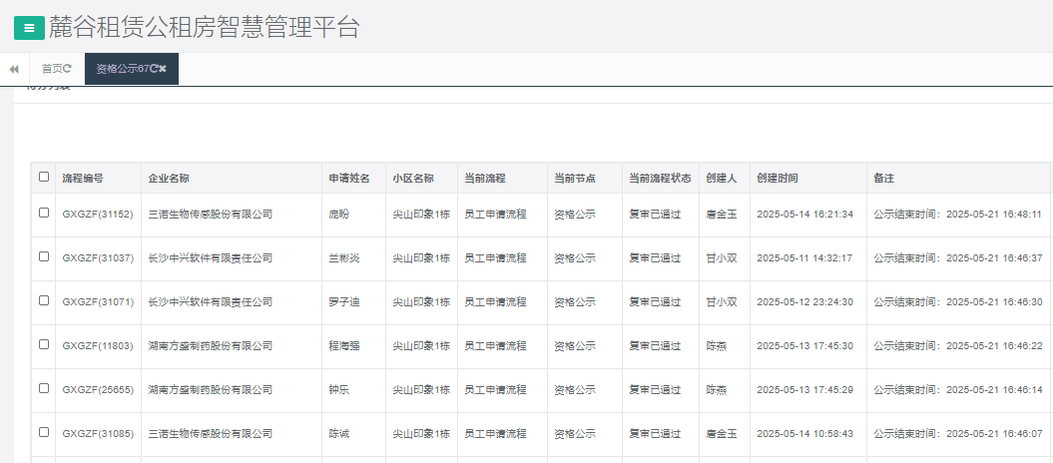The image size is (1053, 463).
Task: Click creator 甘小双 in 兰彬炎's row
Action: pos(722,258)
